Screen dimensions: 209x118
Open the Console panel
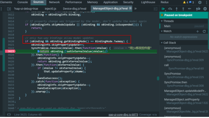click(23, 2)
